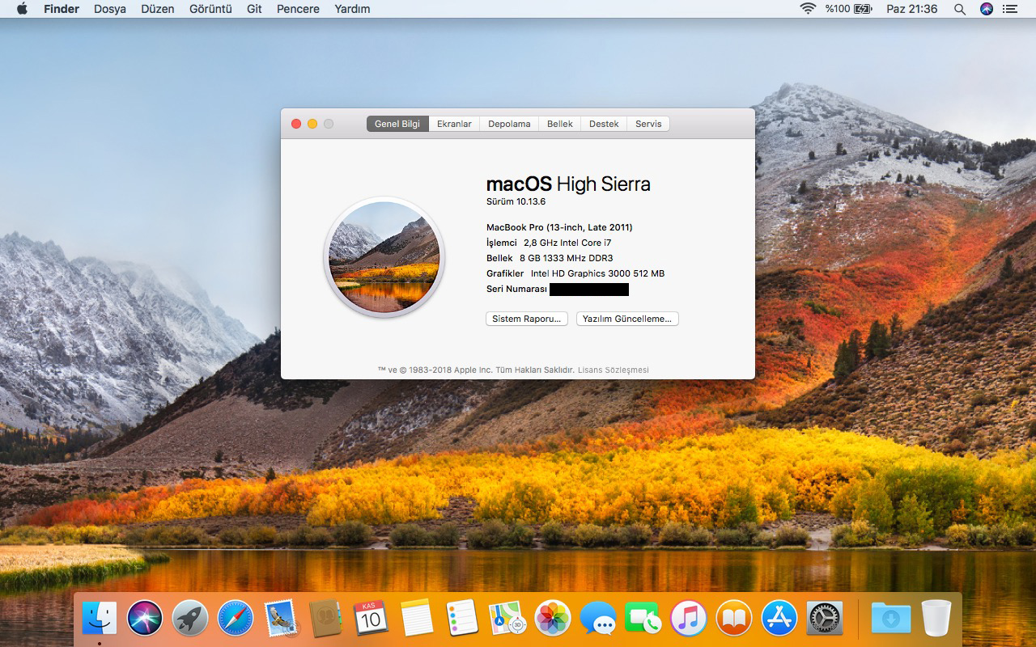This screenshot has width=1036, height=647.
Task: Open Reminders list icon in Dock
Action: click(x=462, y=619)
